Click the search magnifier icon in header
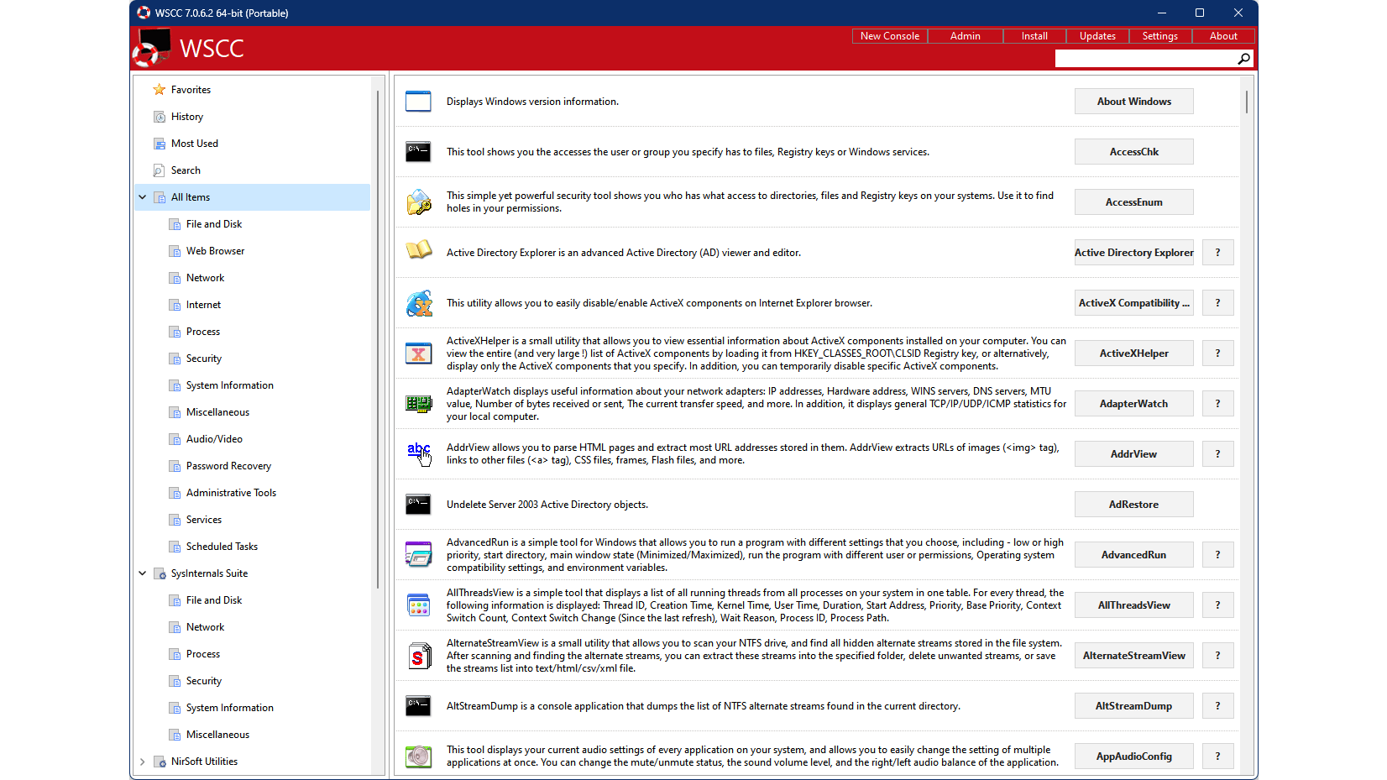Screen dimensions: 1387x780 click(x=1243, y=59)
